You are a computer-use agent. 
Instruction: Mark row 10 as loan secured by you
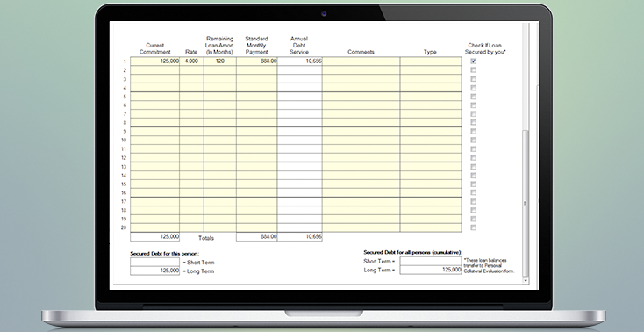(x=474, y=141)
